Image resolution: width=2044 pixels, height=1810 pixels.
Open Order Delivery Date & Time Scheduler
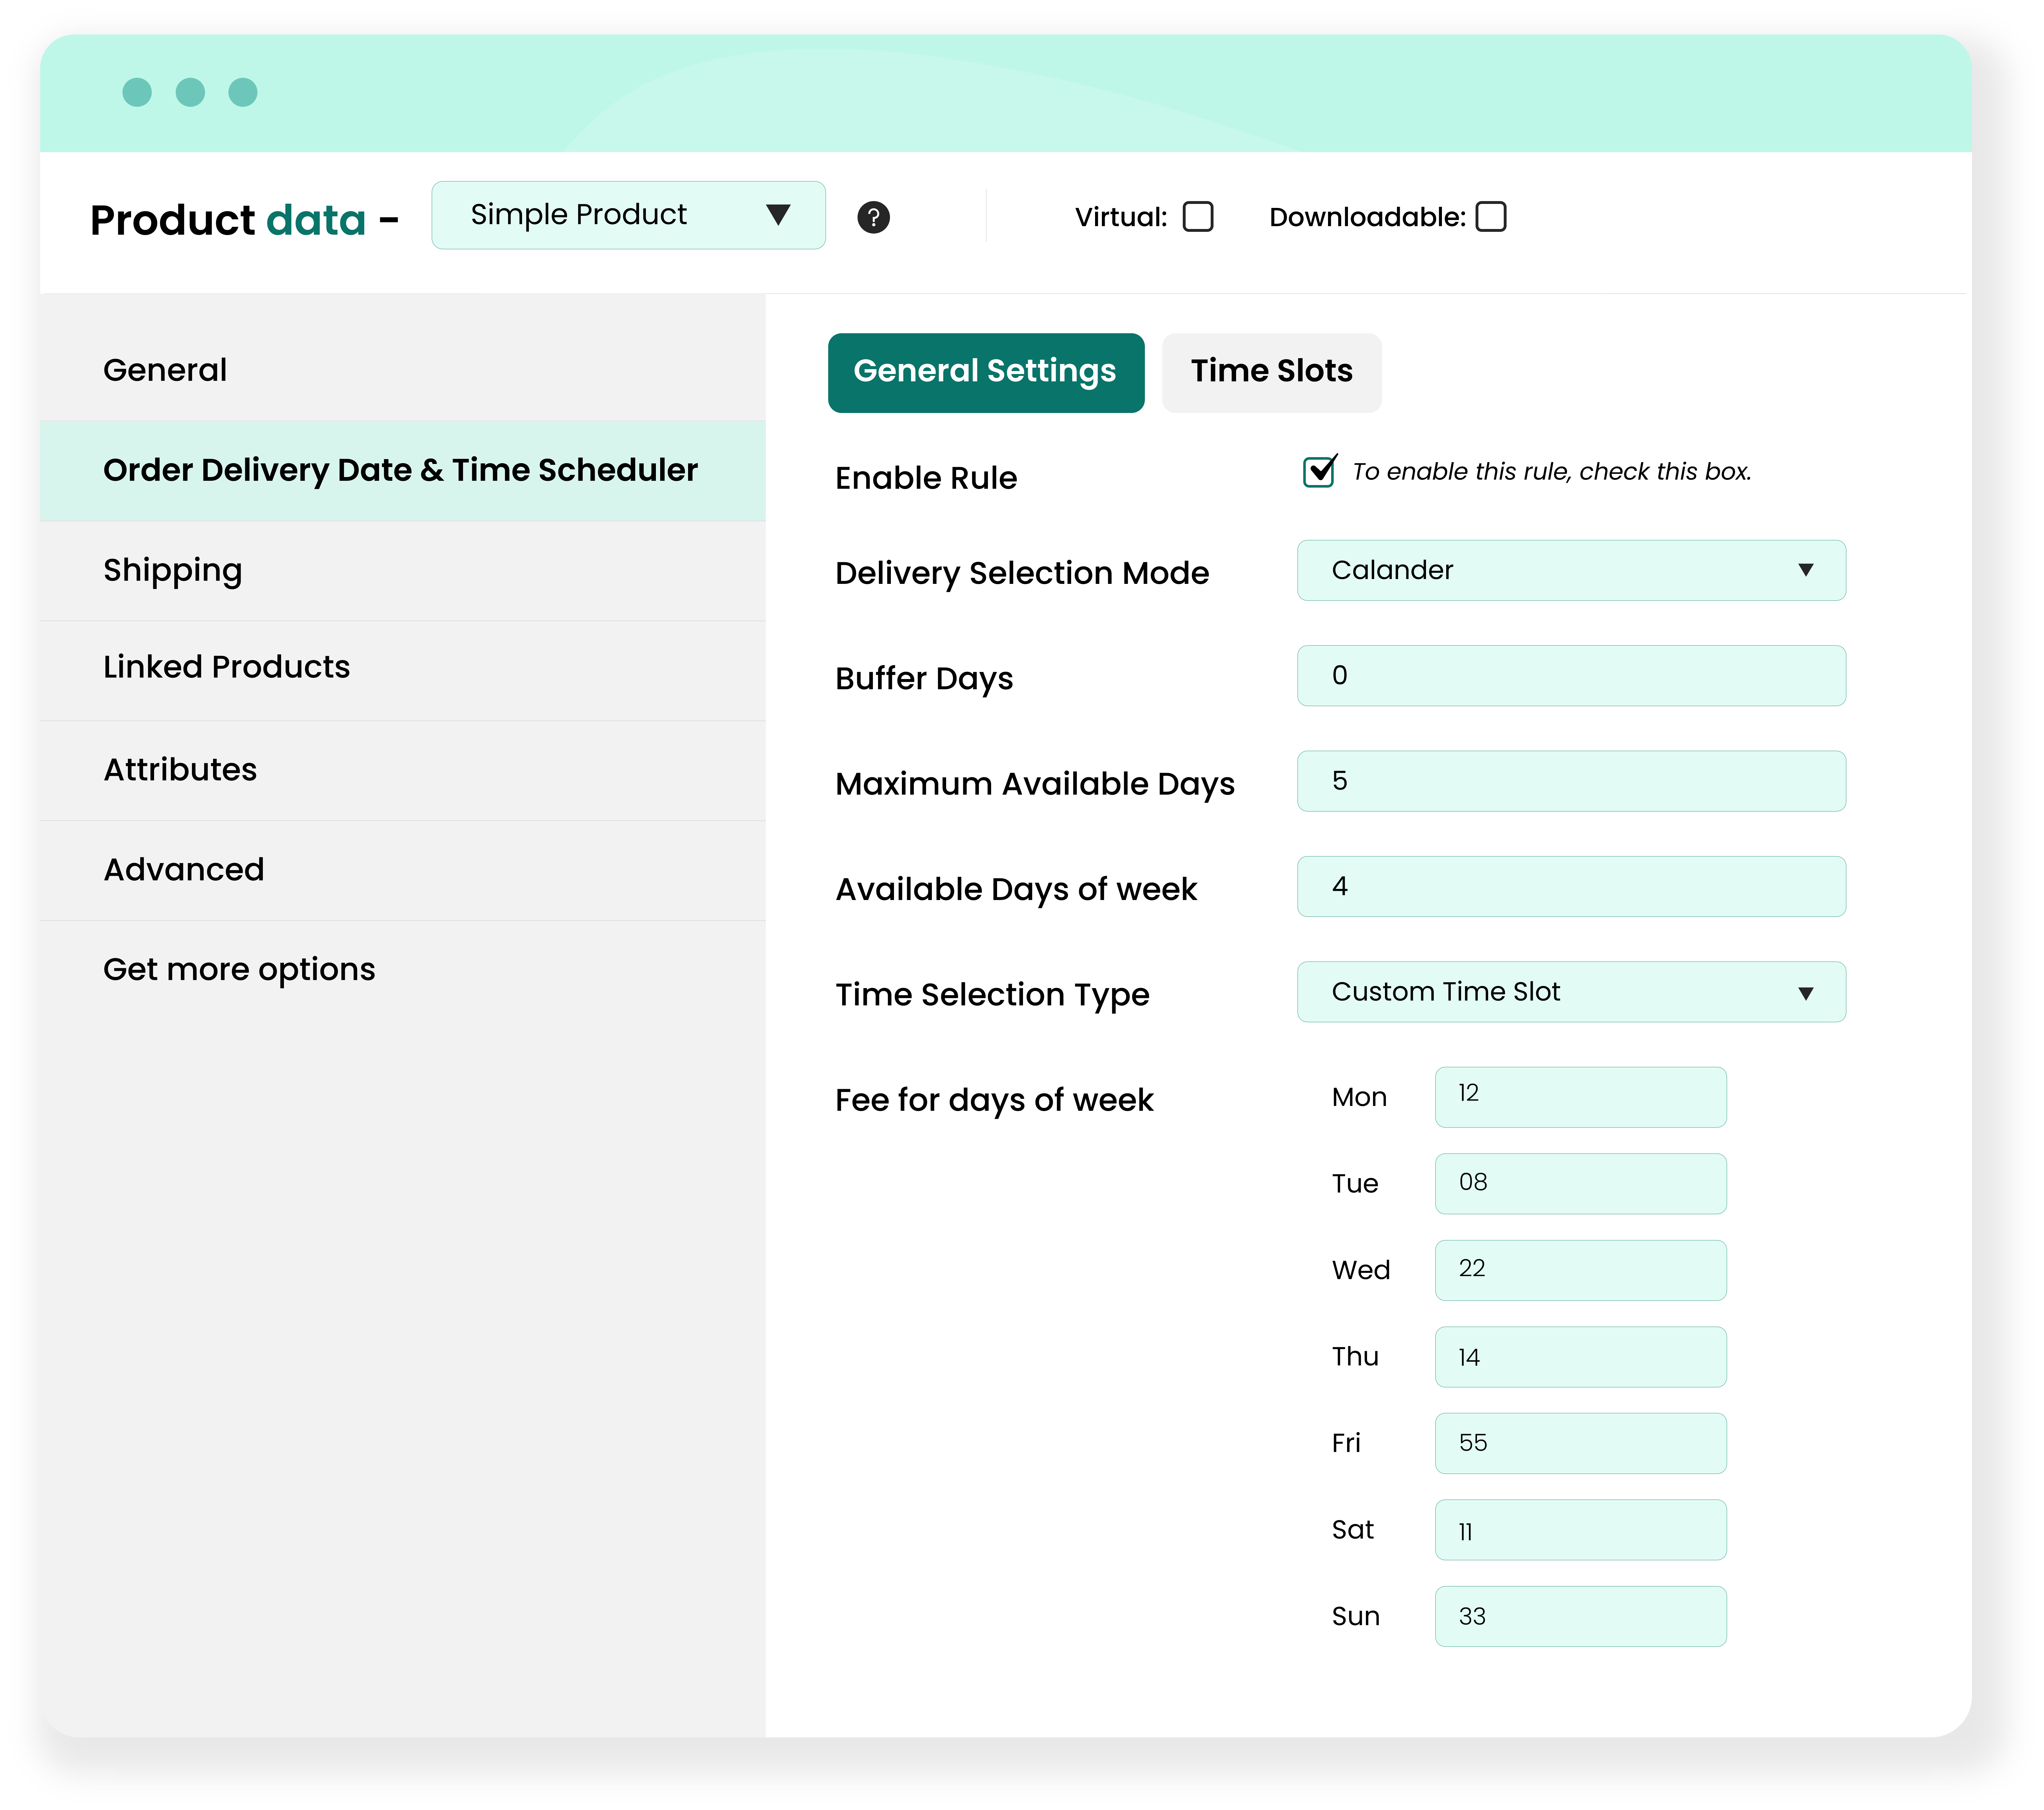tap(400, 470)
